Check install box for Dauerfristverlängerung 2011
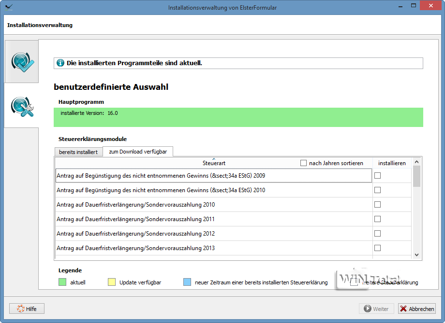The width and height of the screenshot is (445, 323). 377,219
